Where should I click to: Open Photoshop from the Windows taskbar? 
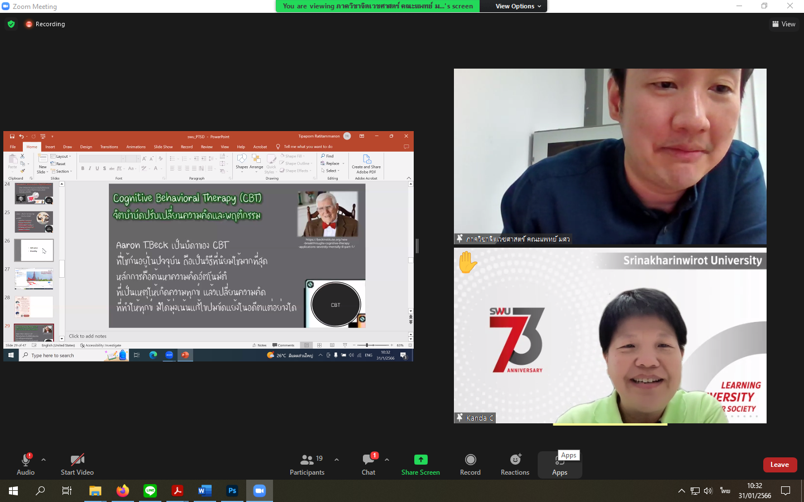[x=232, y=491]
